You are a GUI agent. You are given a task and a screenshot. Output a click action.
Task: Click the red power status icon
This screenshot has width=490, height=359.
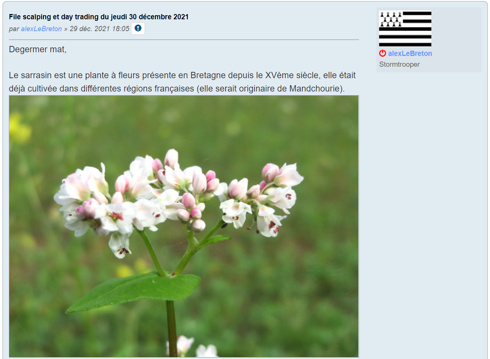[382, 53]
